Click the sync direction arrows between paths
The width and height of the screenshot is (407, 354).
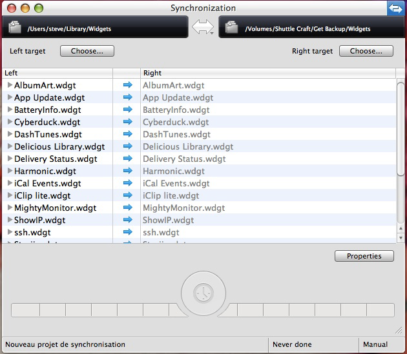pos(203,28)
